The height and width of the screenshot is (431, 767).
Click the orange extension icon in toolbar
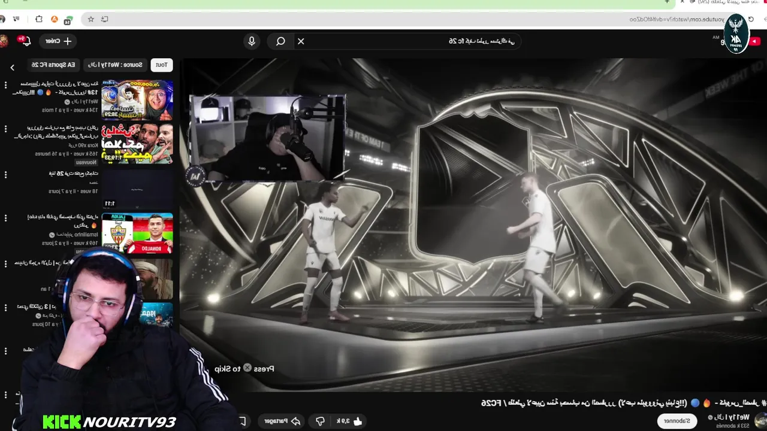tap(54, 19)
